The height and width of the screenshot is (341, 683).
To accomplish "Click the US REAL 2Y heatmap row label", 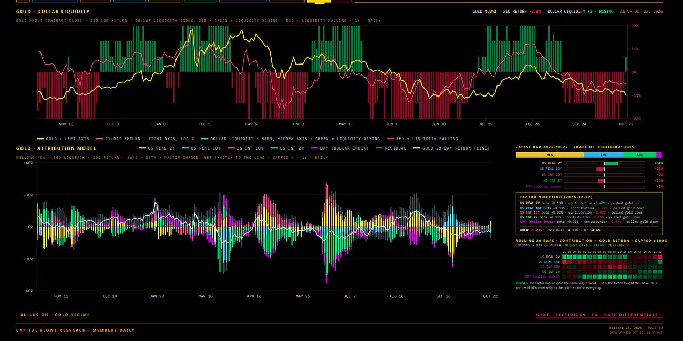I will [x=551, y=257].
